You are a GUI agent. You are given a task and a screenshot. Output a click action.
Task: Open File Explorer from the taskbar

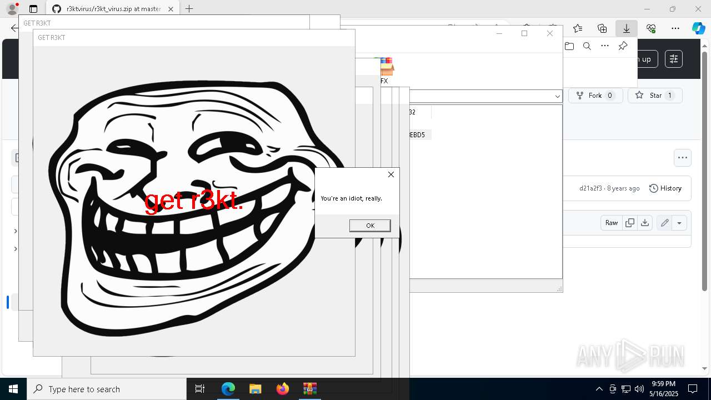pos(255,389)
